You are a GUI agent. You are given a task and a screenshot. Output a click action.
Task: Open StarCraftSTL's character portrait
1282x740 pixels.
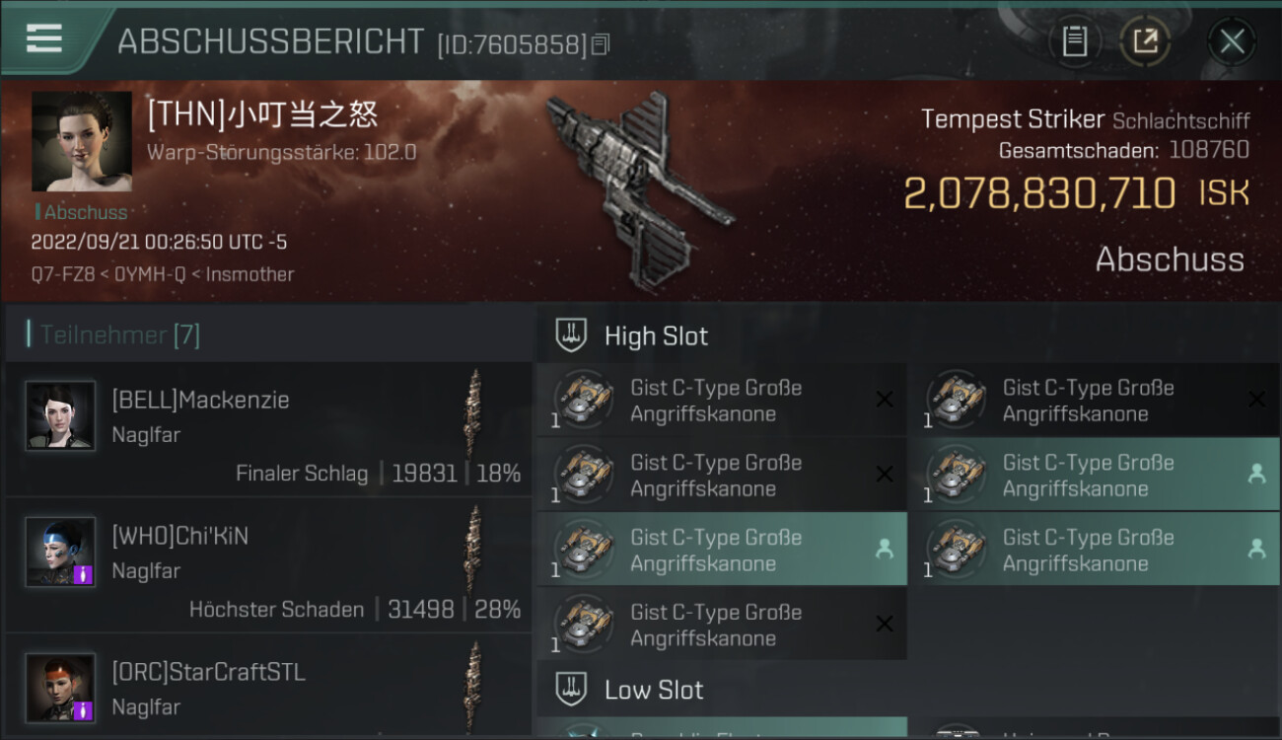pyautogui.click(x=61, y=688)
